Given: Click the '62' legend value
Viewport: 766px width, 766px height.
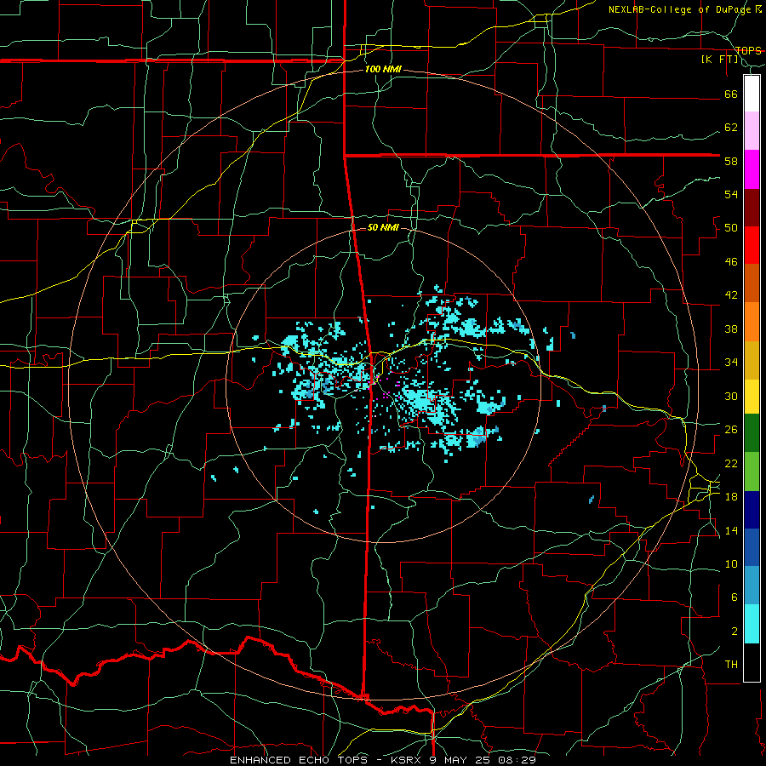Looking at the screenshot, I should [x=731, y=128].
